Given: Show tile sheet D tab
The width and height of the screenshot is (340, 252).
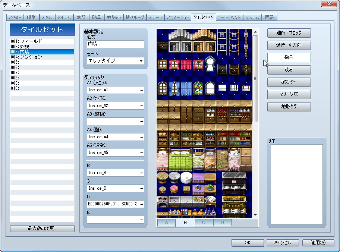Looking at the screenshot, I should click(x=222, y=222).
